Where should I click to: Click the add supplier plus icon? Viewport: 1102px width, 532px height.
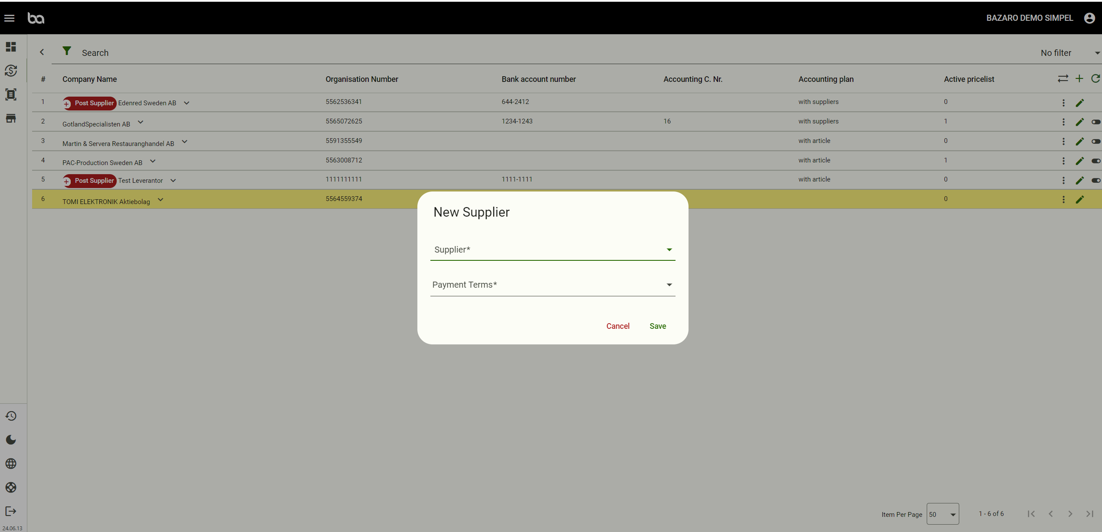1079,78
